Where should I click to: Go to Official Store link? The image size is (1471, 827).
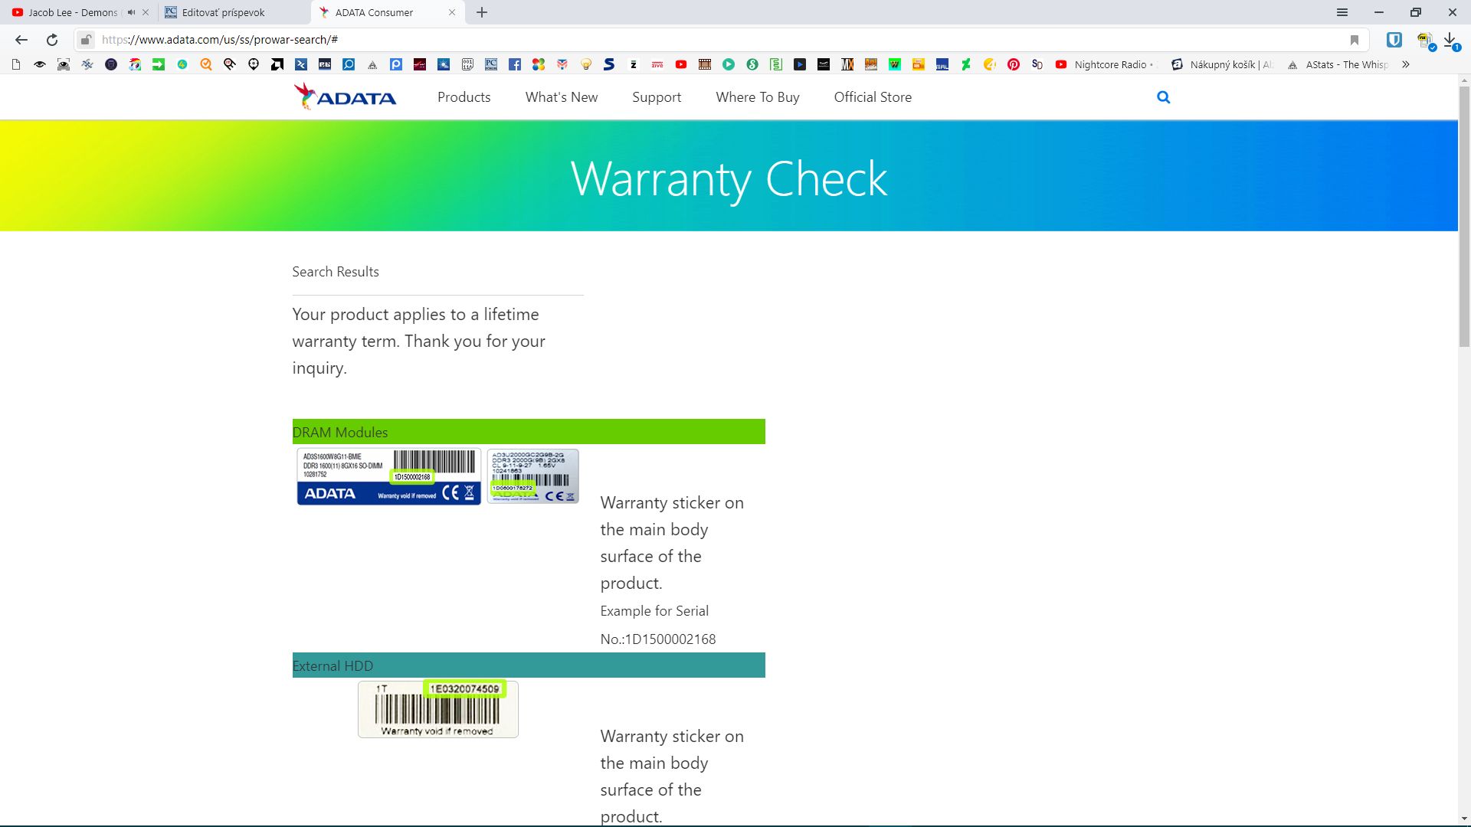(873, 97)
